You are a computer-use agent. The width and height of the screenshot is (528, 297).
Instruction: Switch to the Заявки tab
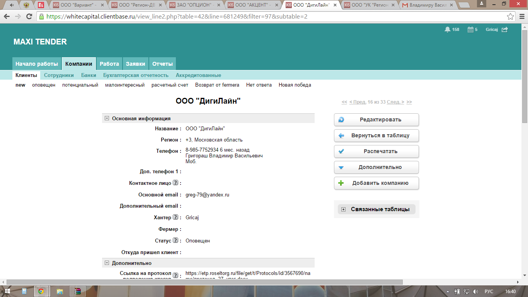136,64
